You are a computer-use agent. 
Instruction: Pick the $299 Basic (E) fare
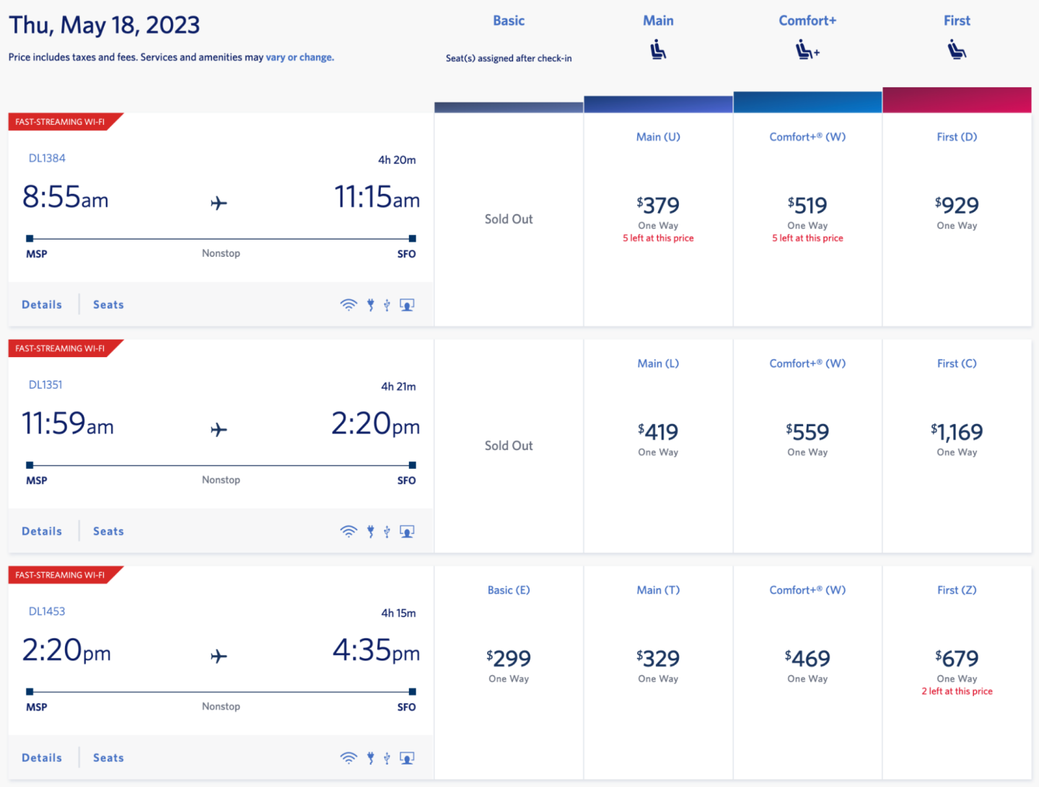click(509, 659)
